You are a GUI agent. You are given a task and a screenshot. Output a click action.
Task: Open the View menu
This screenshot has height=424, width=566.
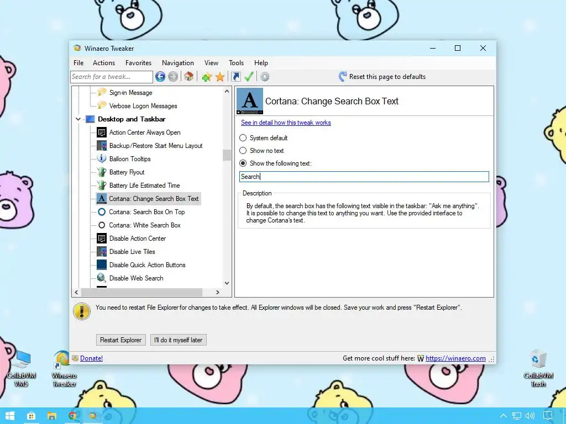211,63
